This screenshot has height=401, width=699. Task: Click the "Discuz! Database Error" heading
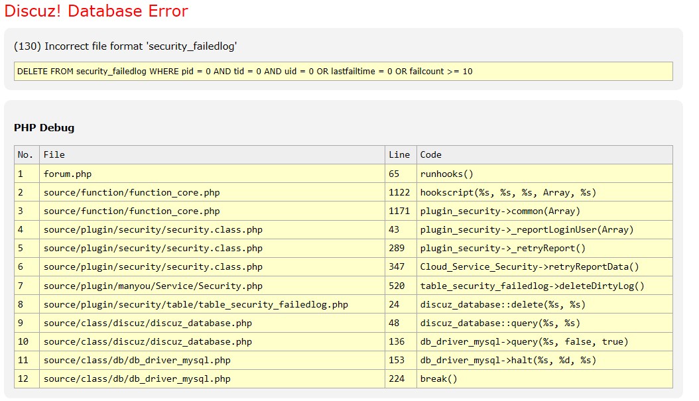tap(96, 11)
